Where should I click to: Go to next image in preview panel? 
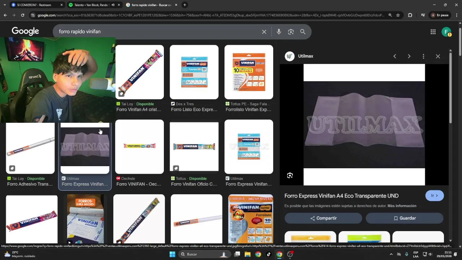pos(409,56)
